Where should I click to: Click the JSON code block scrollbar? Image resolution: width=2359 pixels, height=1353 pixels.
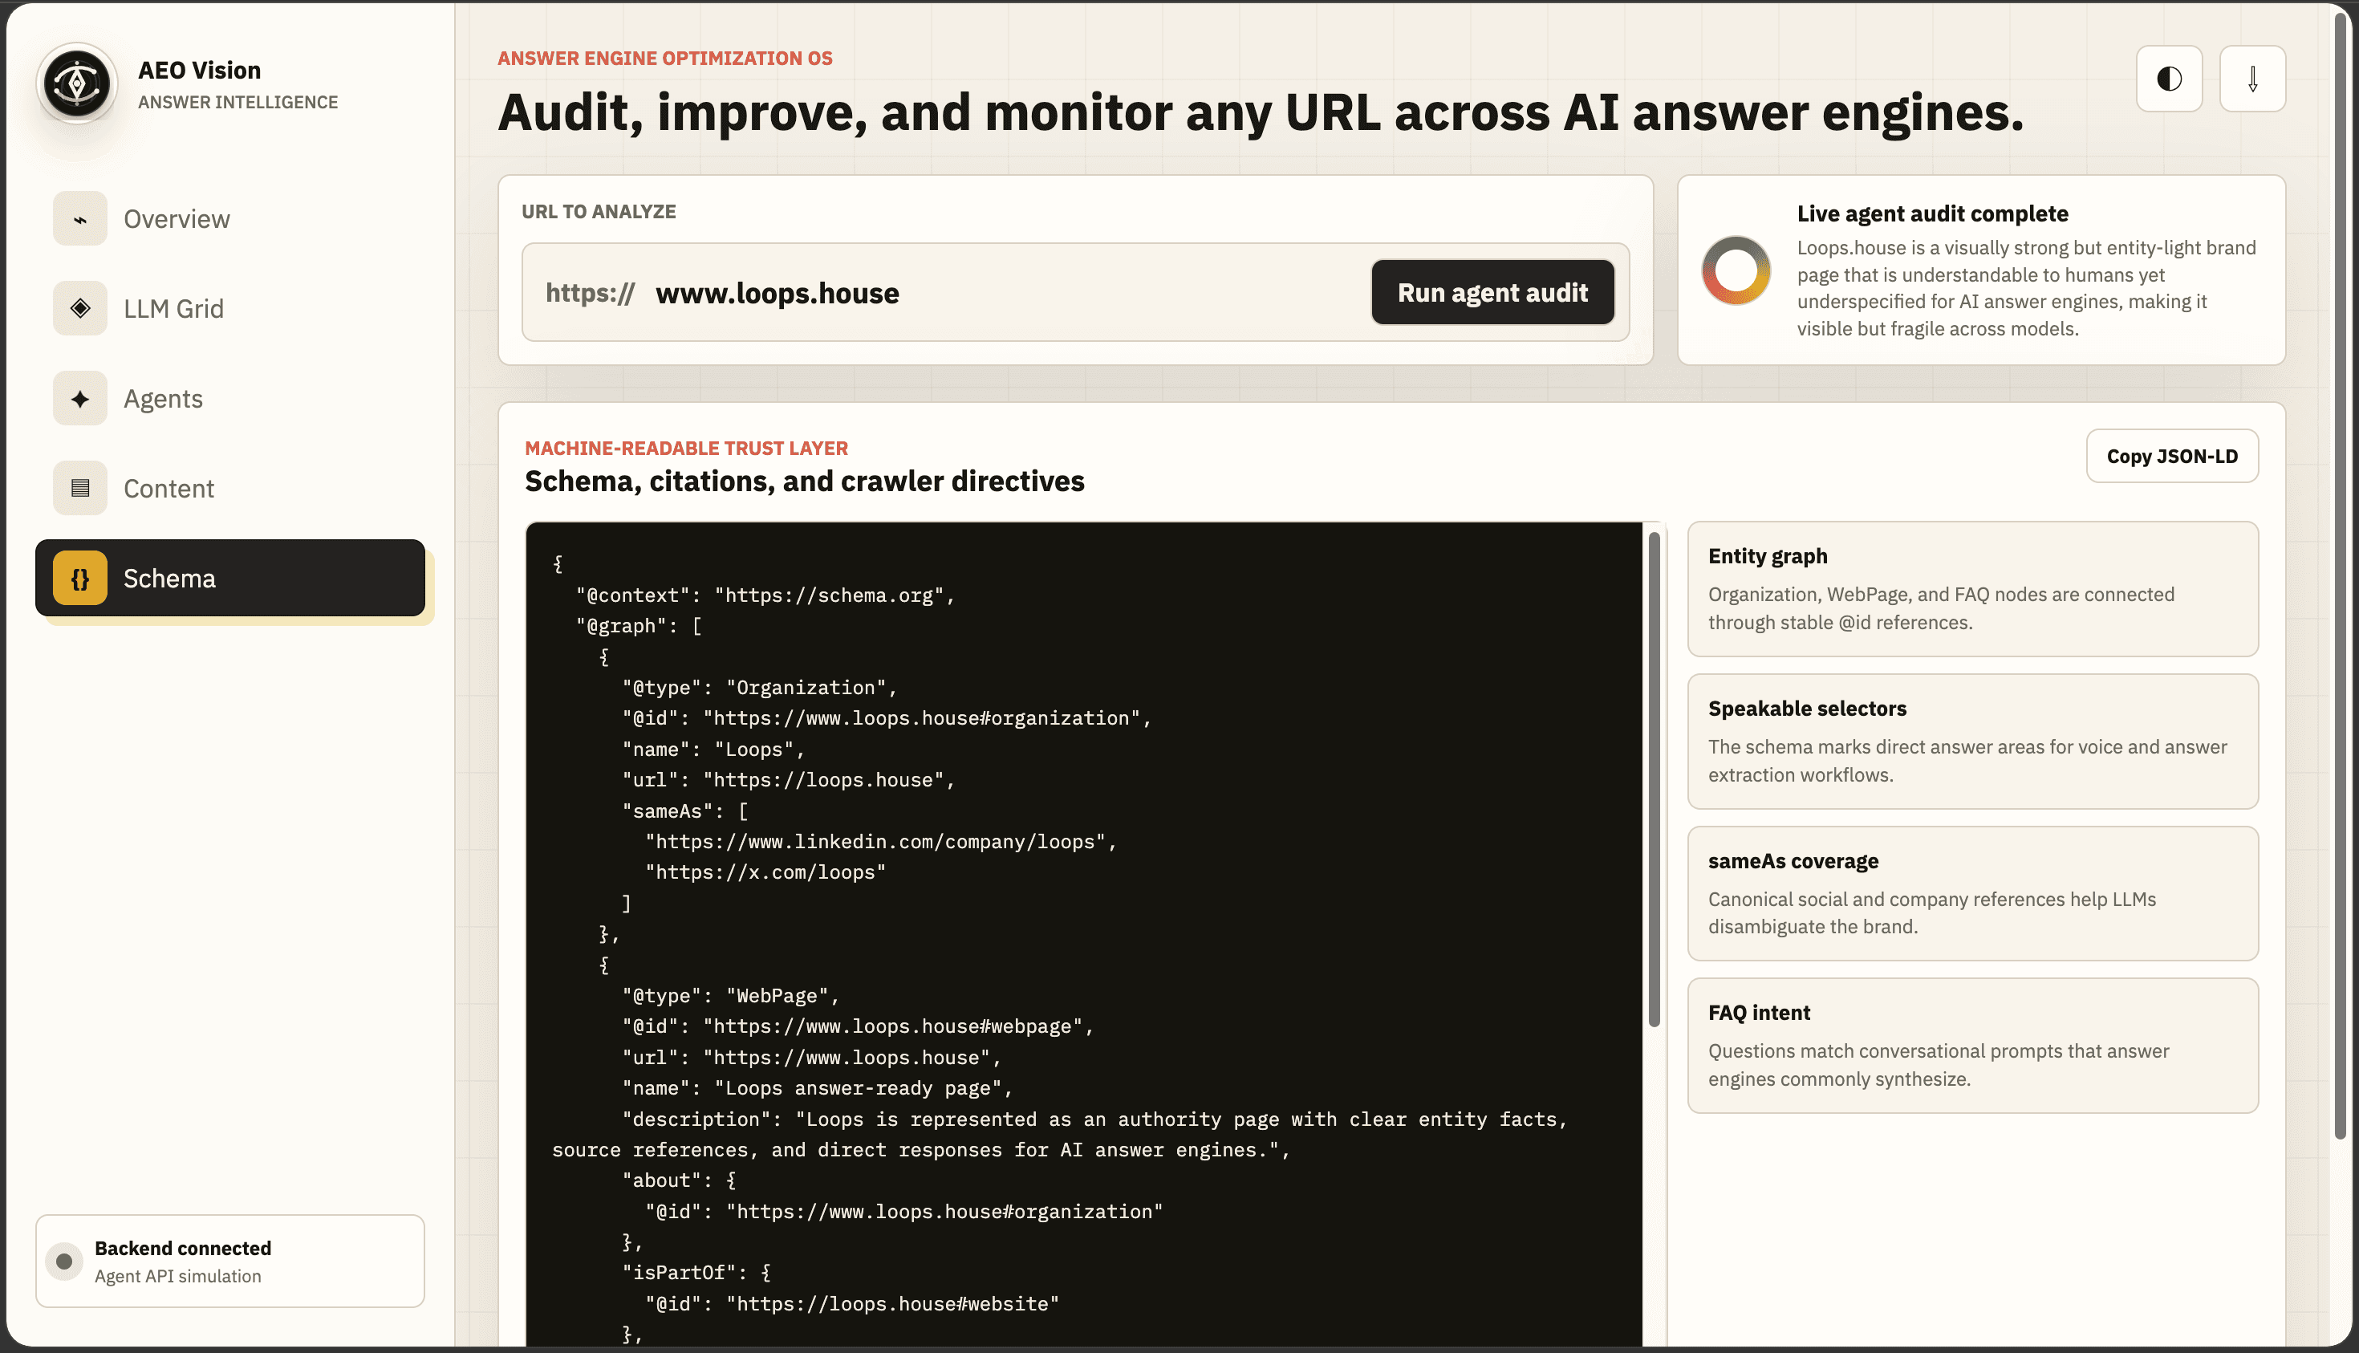(1654, 778)
